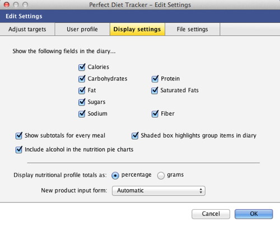Uncheck Saturated Fats field
280x226 pixels.
point(155,91)
